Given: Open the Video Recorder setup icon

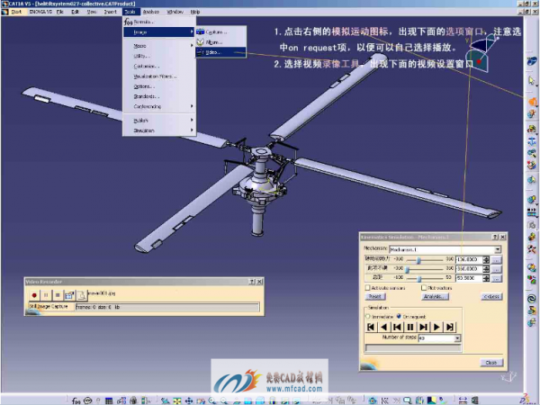Looking at the screenshot, I should 69,294.
